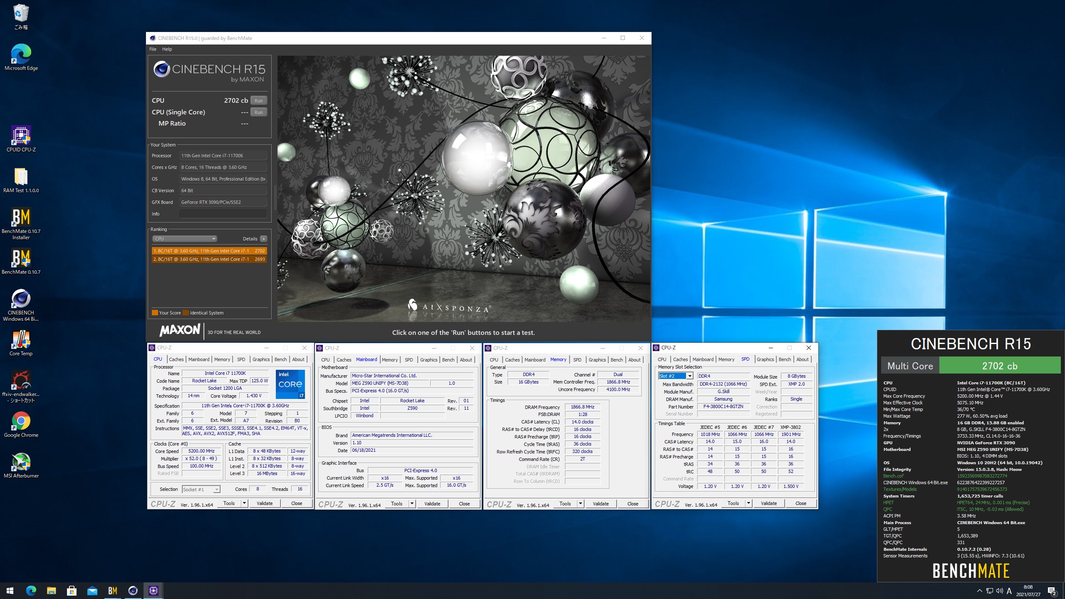Viewport: 1065px width, 599px height.
Task: Open the Windows Start menu
Action: [10, 591]
